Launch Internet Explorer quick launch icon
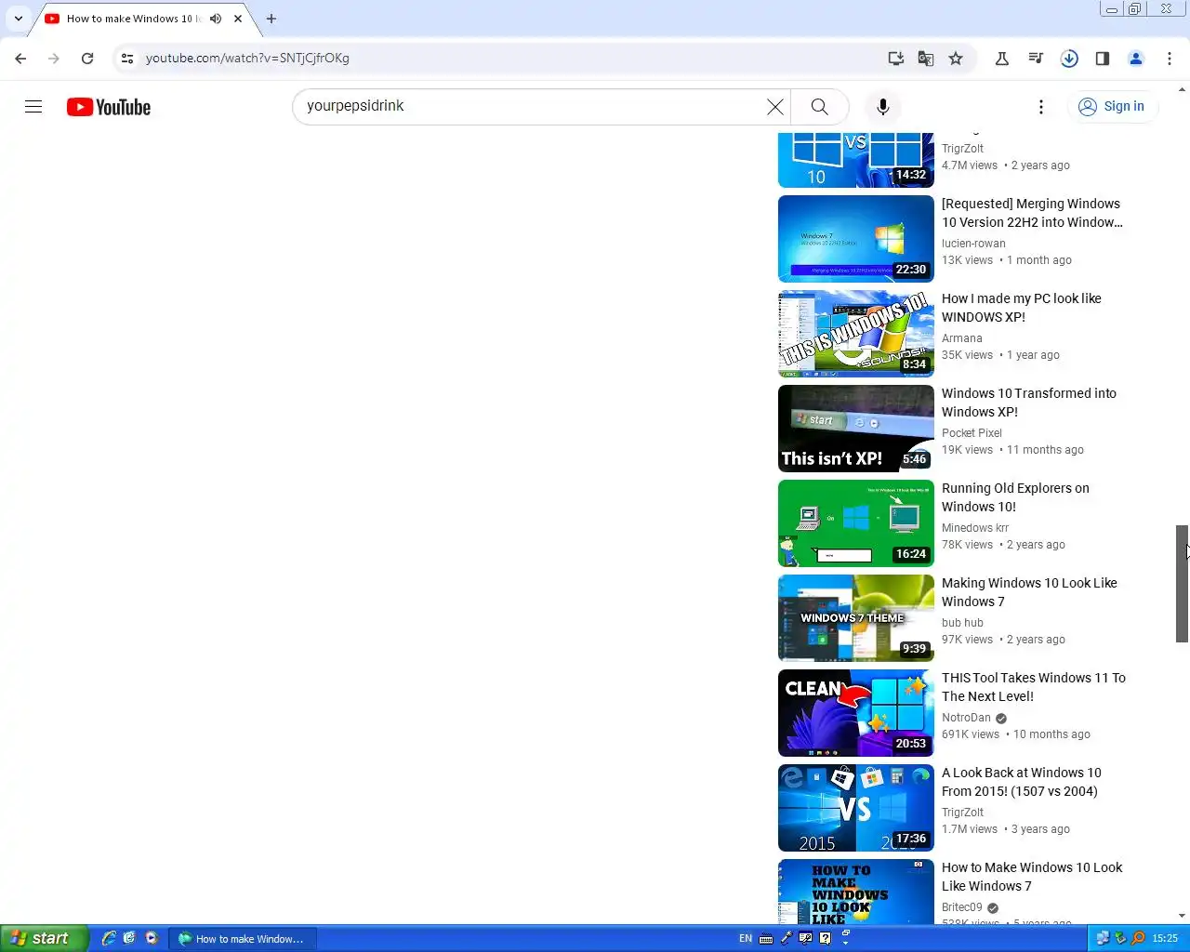 (x=109, y=938)
